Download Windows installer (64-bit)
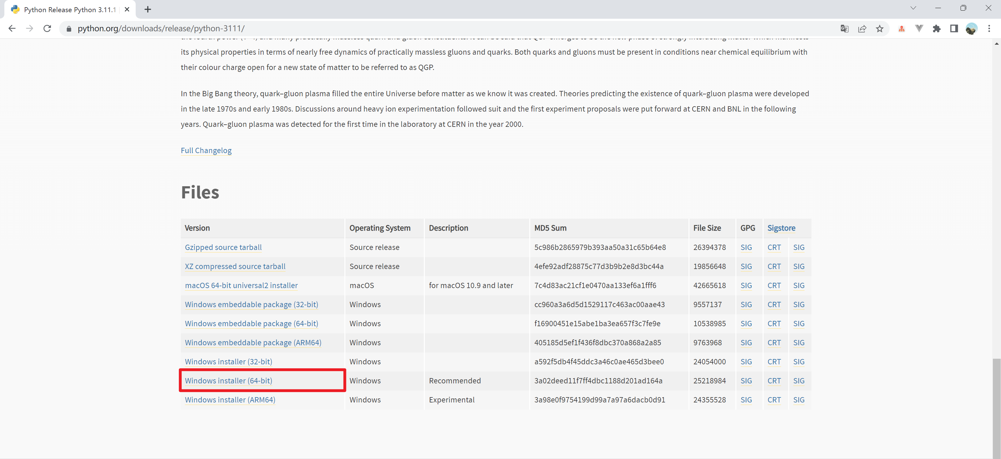Viewport: 1001px width, 459px height. click(228, 381)
